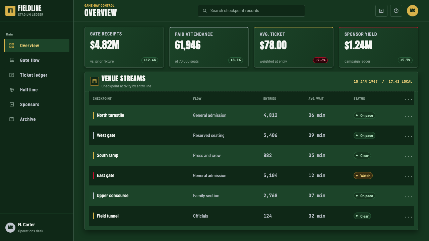Click the On pace status of Upper concourse
Image resolution: width=429 pixels, height=241 pixels.
tap(364, 196)
